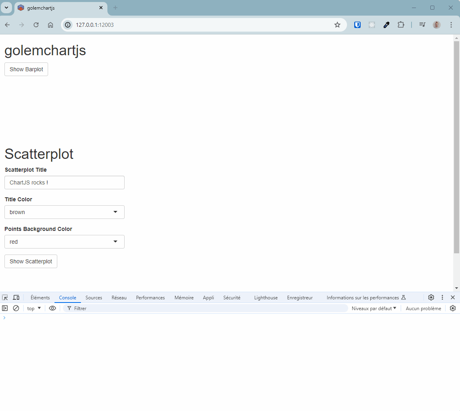
Task: Minimize the Chrome window
Action: pos(414,8)
